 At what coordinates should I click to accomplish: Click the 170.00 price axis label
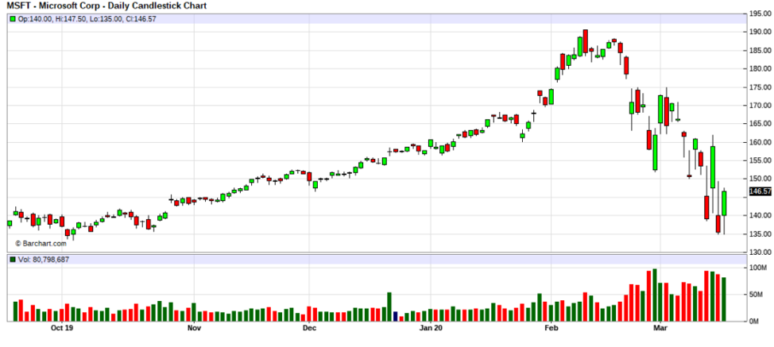point(760,106)
